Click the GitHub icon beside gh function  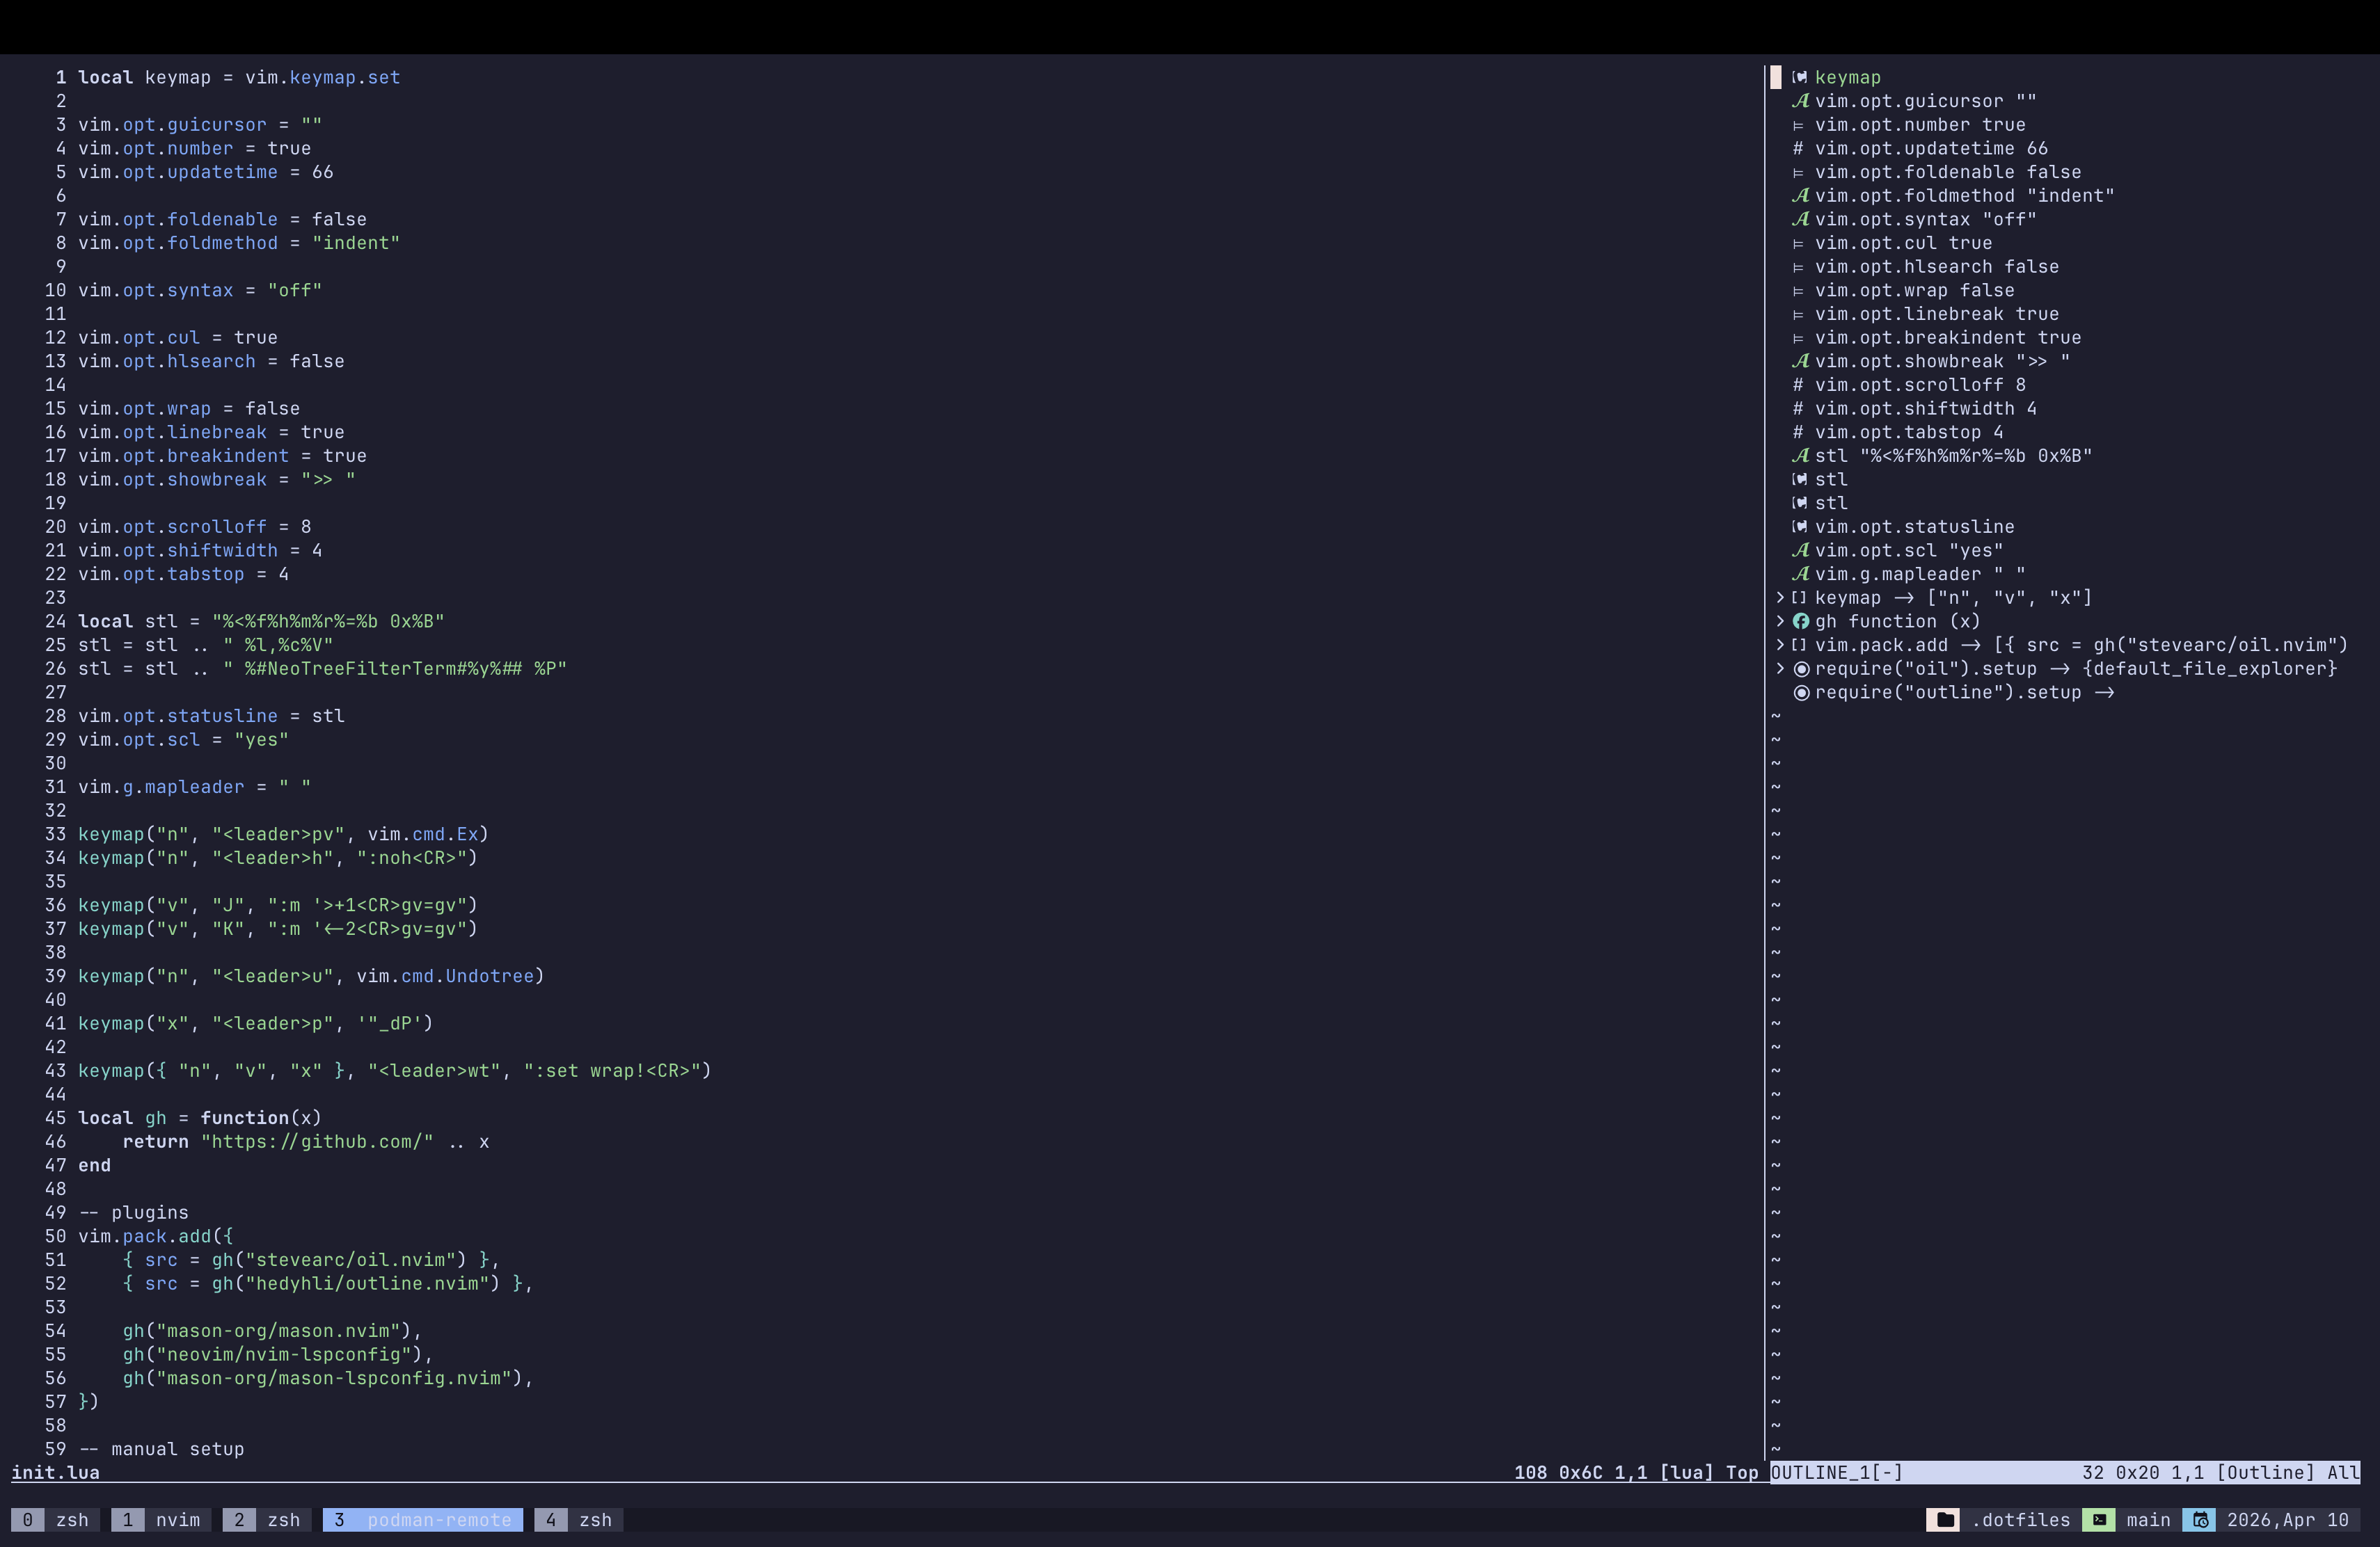(1802, 622)
